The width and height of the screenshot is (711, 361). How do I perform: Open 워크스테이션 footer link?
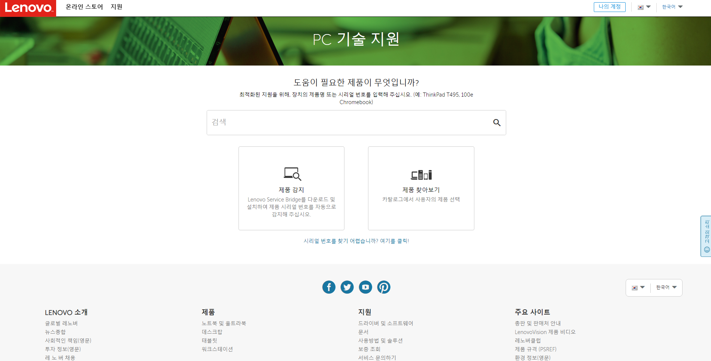pyautogui.click(x=217, y=349)
